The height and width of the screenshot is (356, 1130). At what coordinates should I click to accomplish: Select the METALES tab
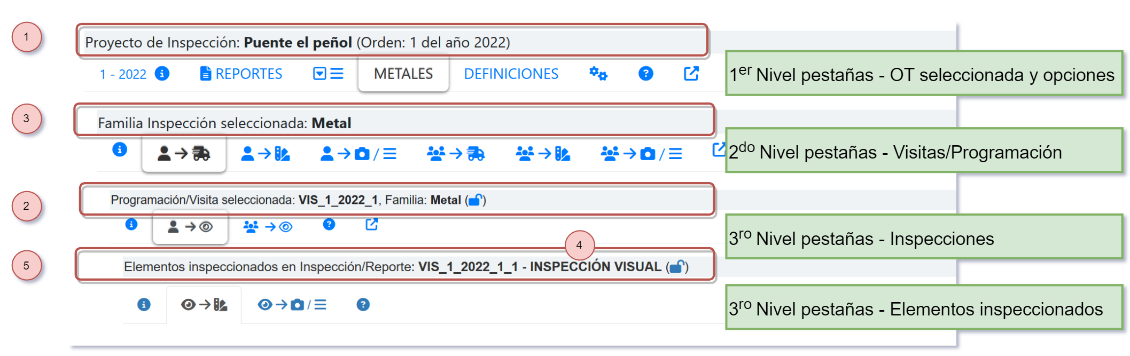tap(403, 74)
